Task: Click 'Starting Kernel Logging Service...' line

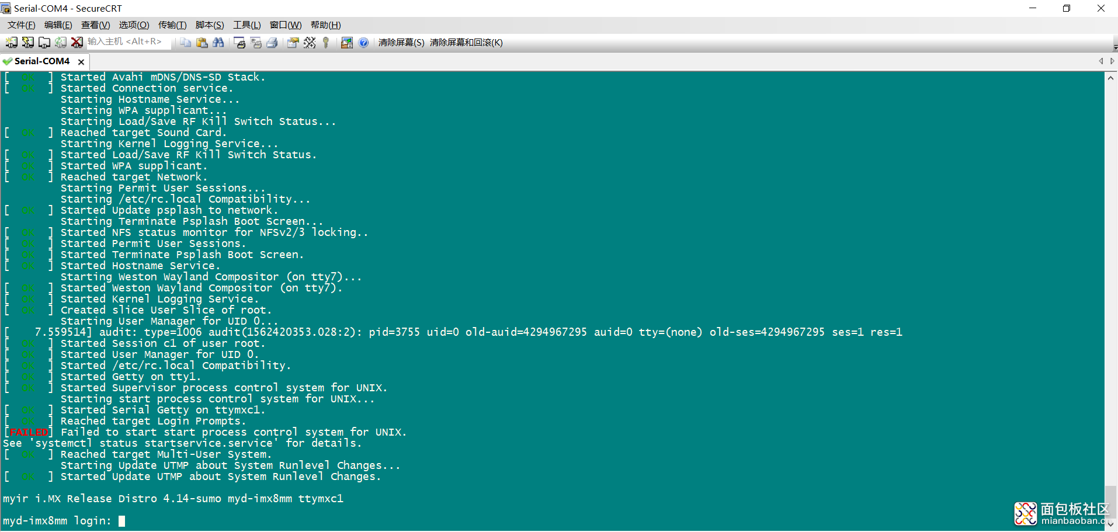Action: [x=169, y=144]
